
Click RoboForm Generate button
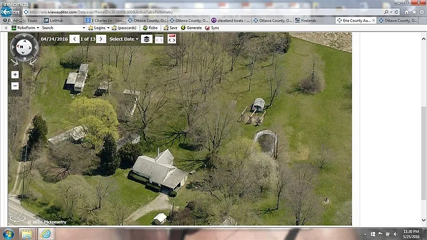pyautogui.click(x=191, y=28)
